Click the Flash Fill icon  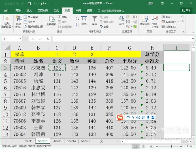click(x=128, y=17)
